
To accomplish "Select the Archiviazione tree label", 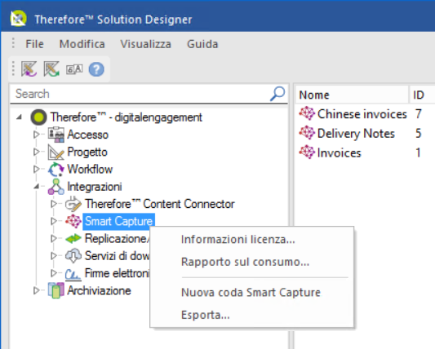I will point(99,290).
